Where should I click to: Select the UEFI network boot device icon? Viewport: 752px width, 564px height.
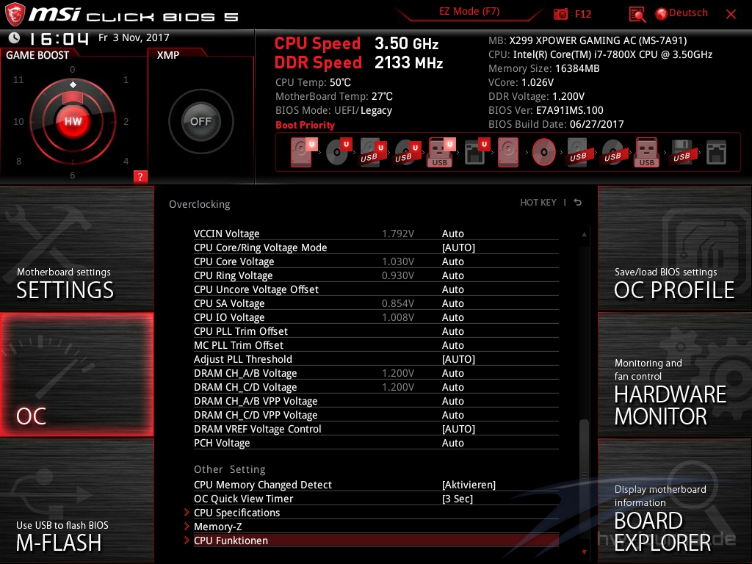[x=476, y=153]
